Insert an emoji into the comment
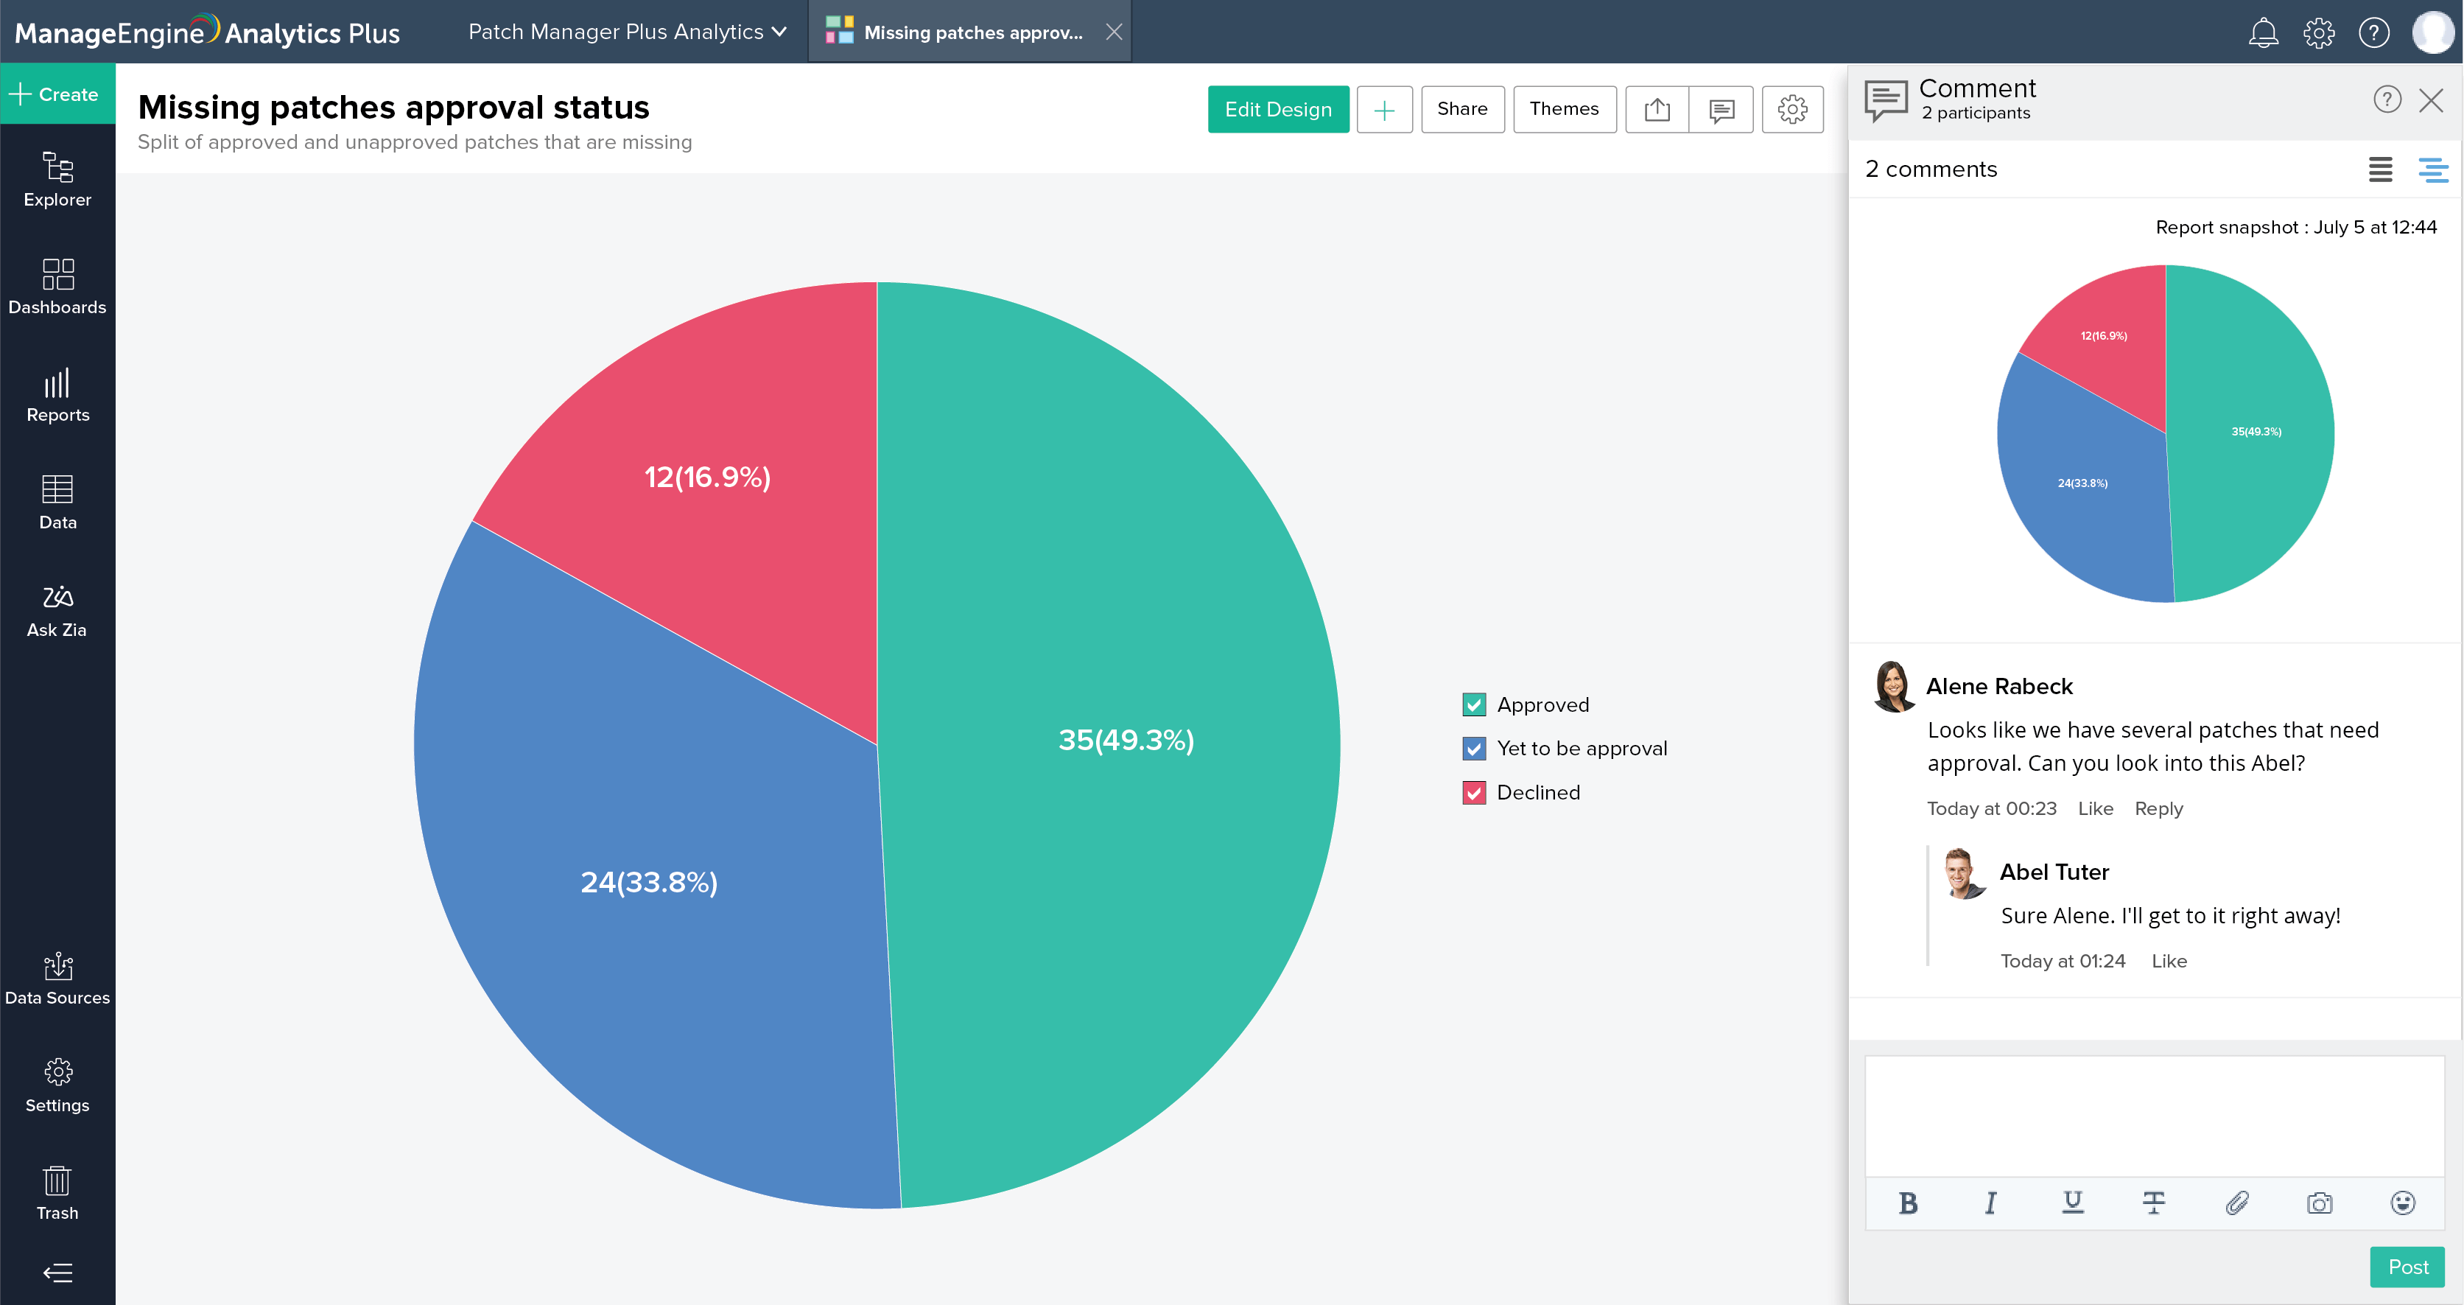 (2402, 1203)
